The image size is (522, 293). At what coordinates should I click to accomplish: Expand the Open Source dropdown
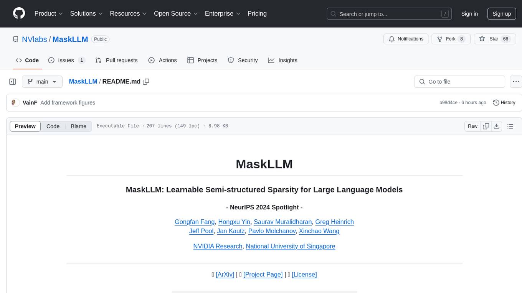(x=176, y=13)
